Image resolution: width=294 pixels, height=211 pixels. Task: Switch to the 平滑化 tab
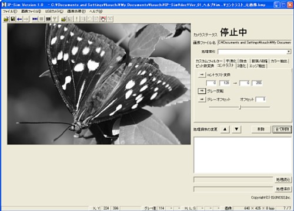pyautogui.click(x=231, y=61)
